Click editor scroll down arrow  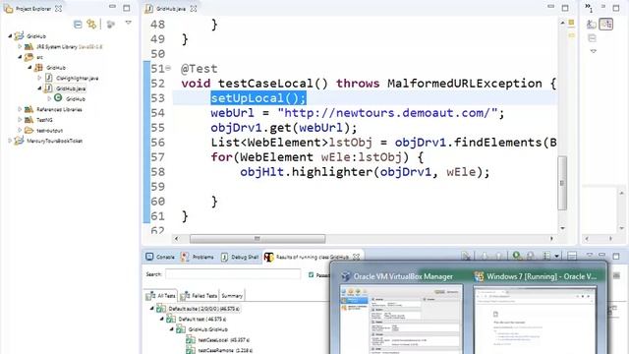coord(562,228)
